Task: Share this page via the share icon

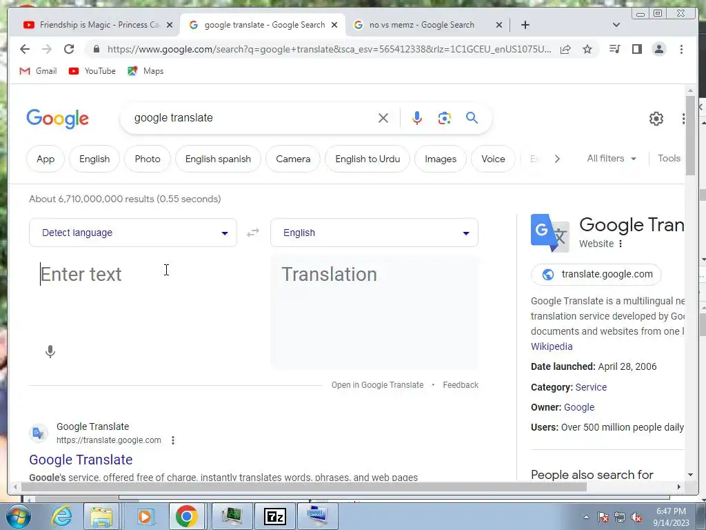Action: (x=565, y=49)
